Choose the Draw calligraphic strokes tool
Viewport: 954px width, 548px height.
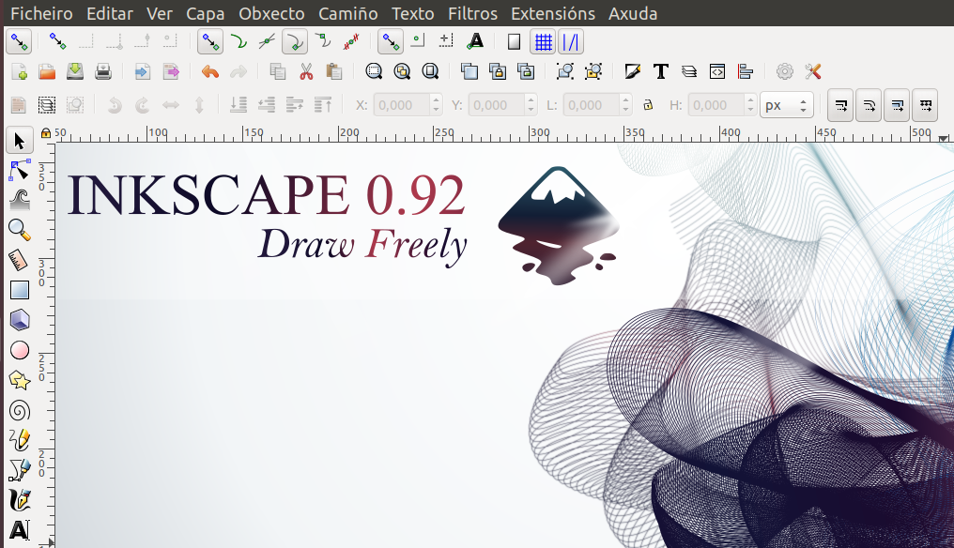(x=21, y=500)
